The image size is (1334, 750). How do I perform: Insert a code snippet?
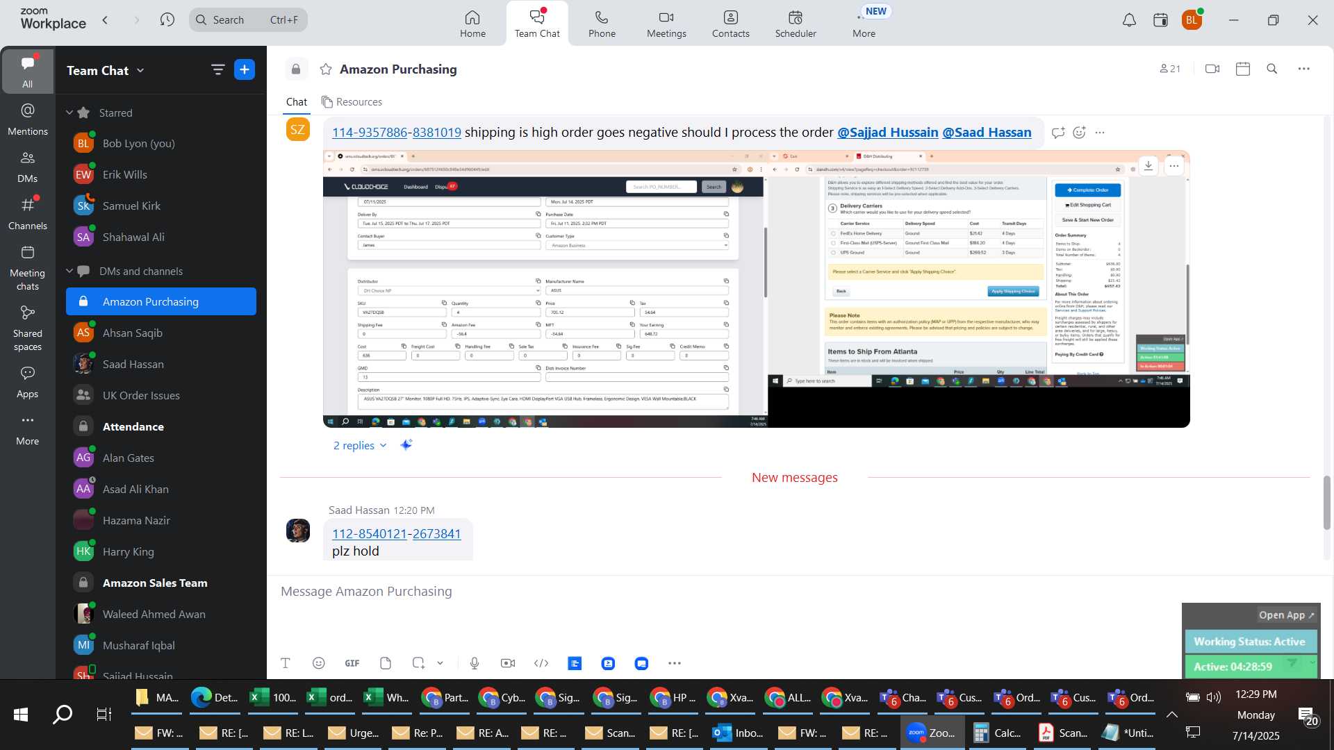click(541, 663)
